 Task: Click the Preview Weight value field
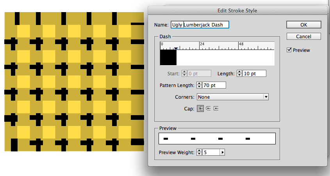pos(211,152)
